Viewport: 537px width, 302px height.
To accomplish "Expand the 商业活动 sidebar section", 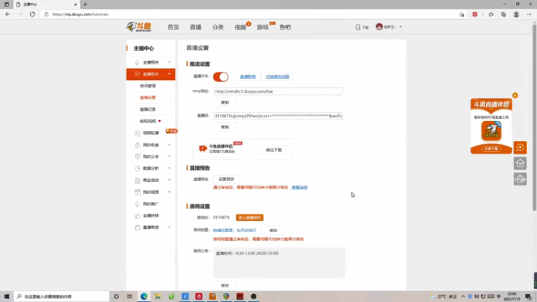I will point(169,180).
